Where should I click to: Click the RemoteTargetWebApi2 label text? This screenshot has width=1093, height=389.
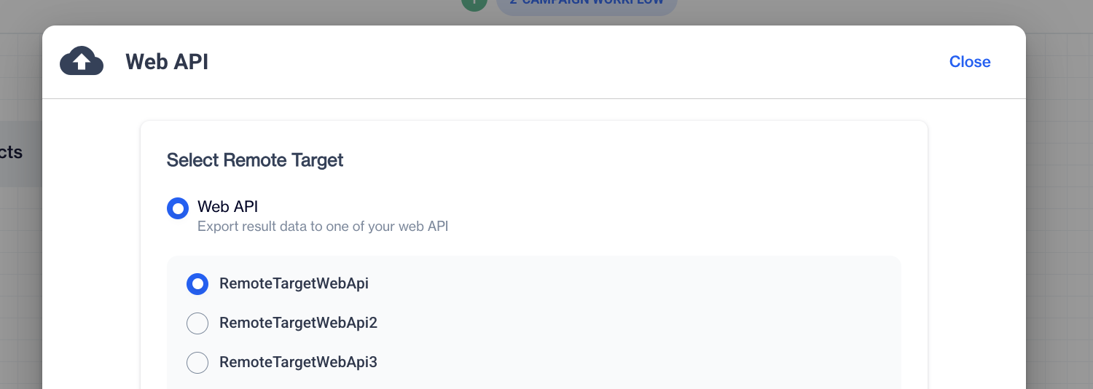[298, 323]
